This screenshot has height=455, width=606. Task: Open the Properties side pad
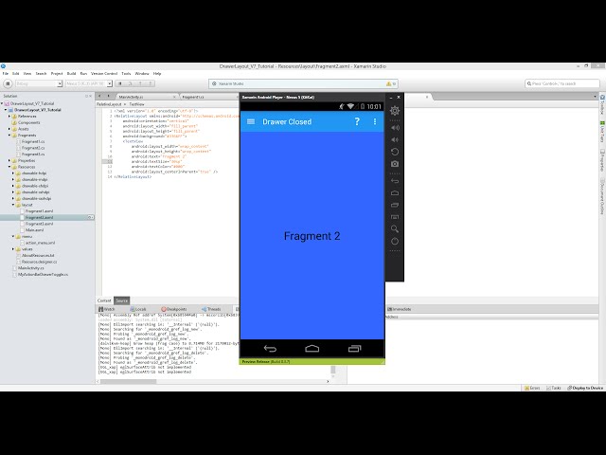[x=602, y=160]
